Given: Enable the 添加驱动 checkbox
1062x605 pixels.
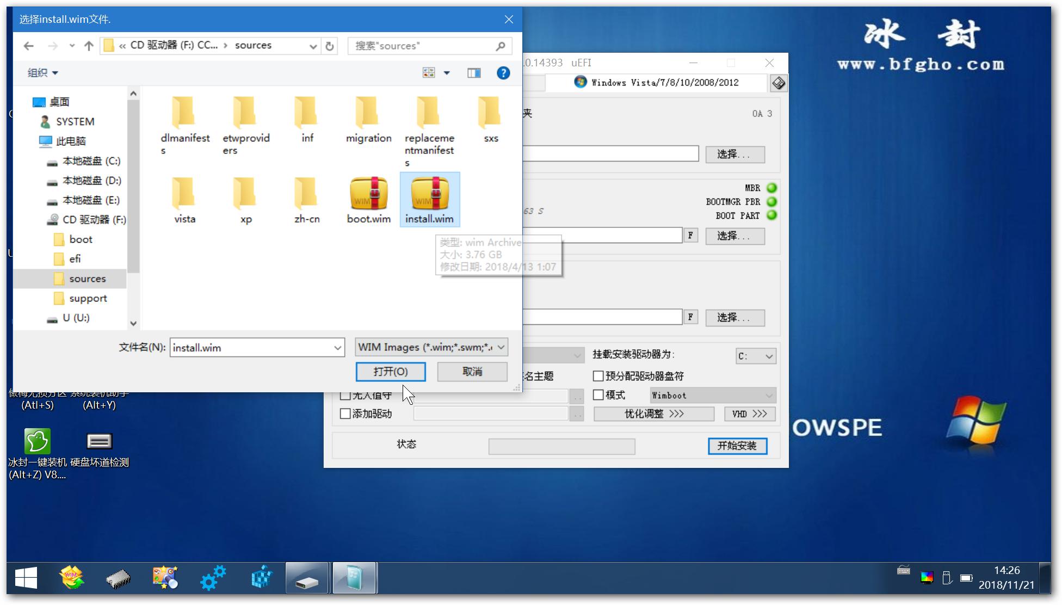Looking at the screenshot, I should tap(345, 413).
